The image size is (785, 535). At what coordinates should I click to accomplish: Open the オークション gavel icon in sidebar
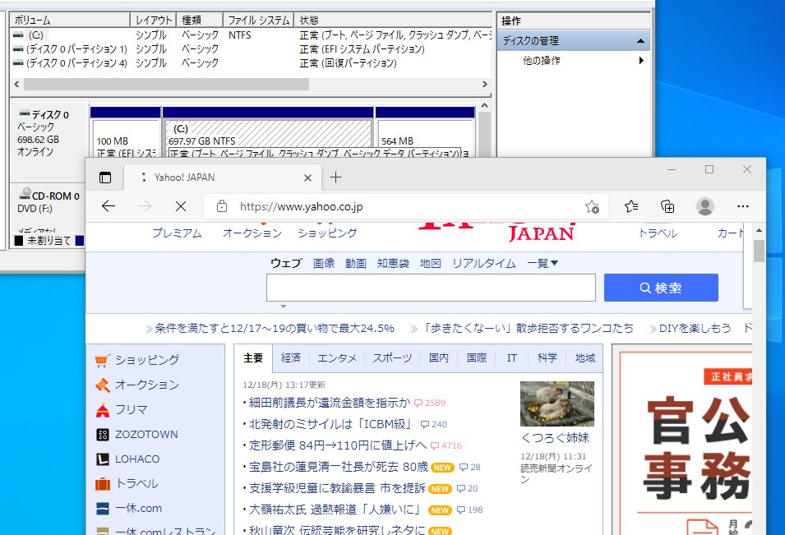pos(102,385)
